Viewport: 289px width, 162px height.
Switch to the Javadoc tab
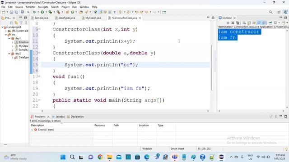[58, 117]
